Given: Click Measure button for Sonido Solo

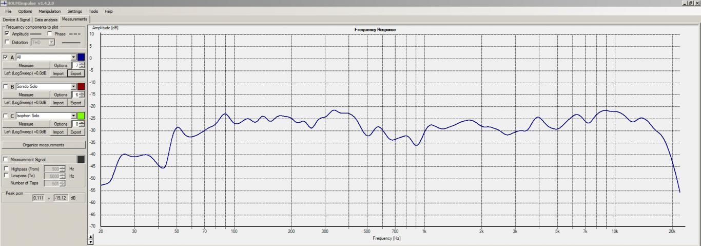Looking at the screenshot, I should pos(26,95).
